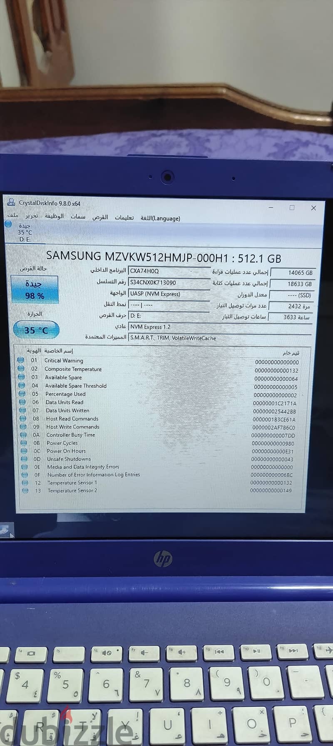Click status icon for Available Spare Threshold
This screenshot has width=333, height=746.
click(x=22, y=385)
